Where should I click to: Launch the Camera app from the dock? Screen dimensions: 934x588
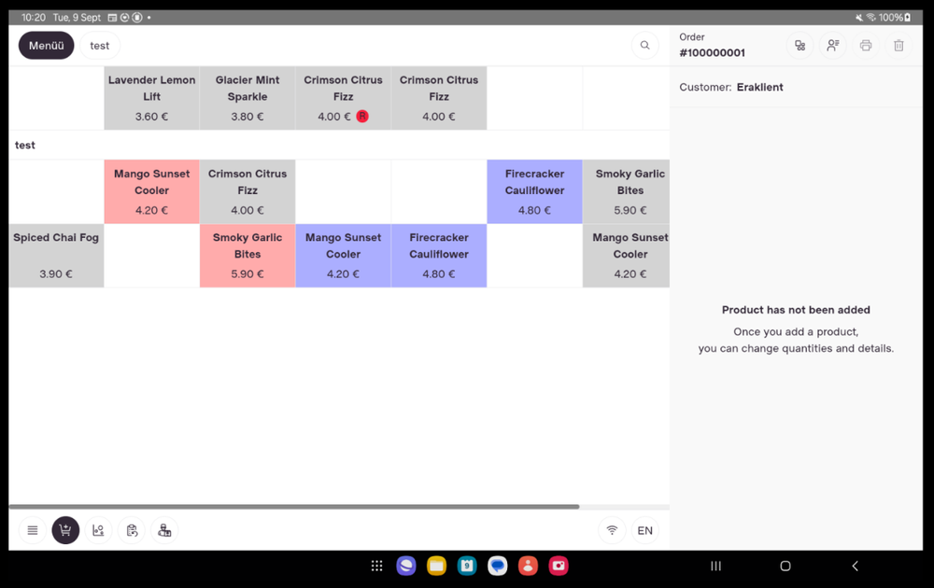(559, 566)
